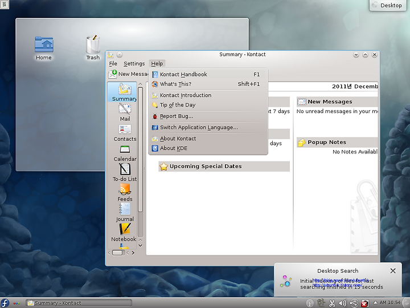
Task: Click the AM 10:54 panel clock
Action: [x=390, y=302]
